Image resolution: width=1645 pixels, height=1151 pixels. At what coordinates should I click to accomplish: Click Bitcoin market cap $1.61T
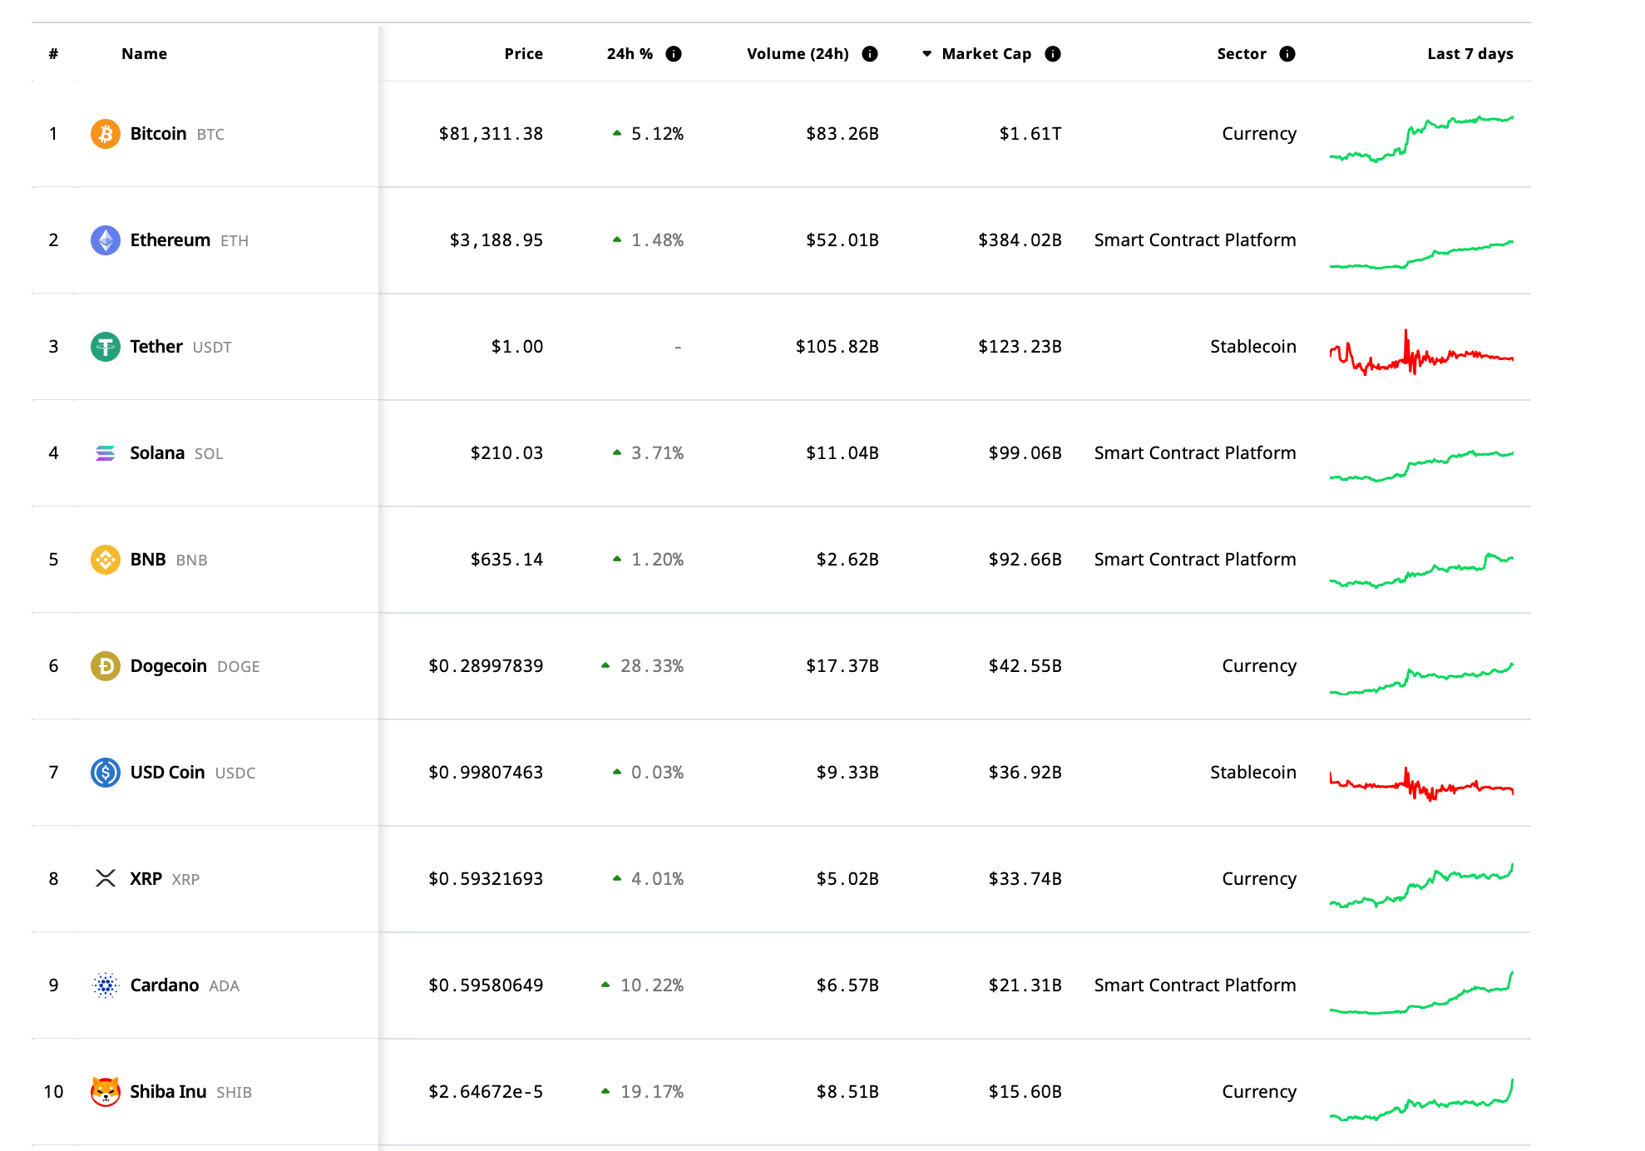click(1030, 134)
